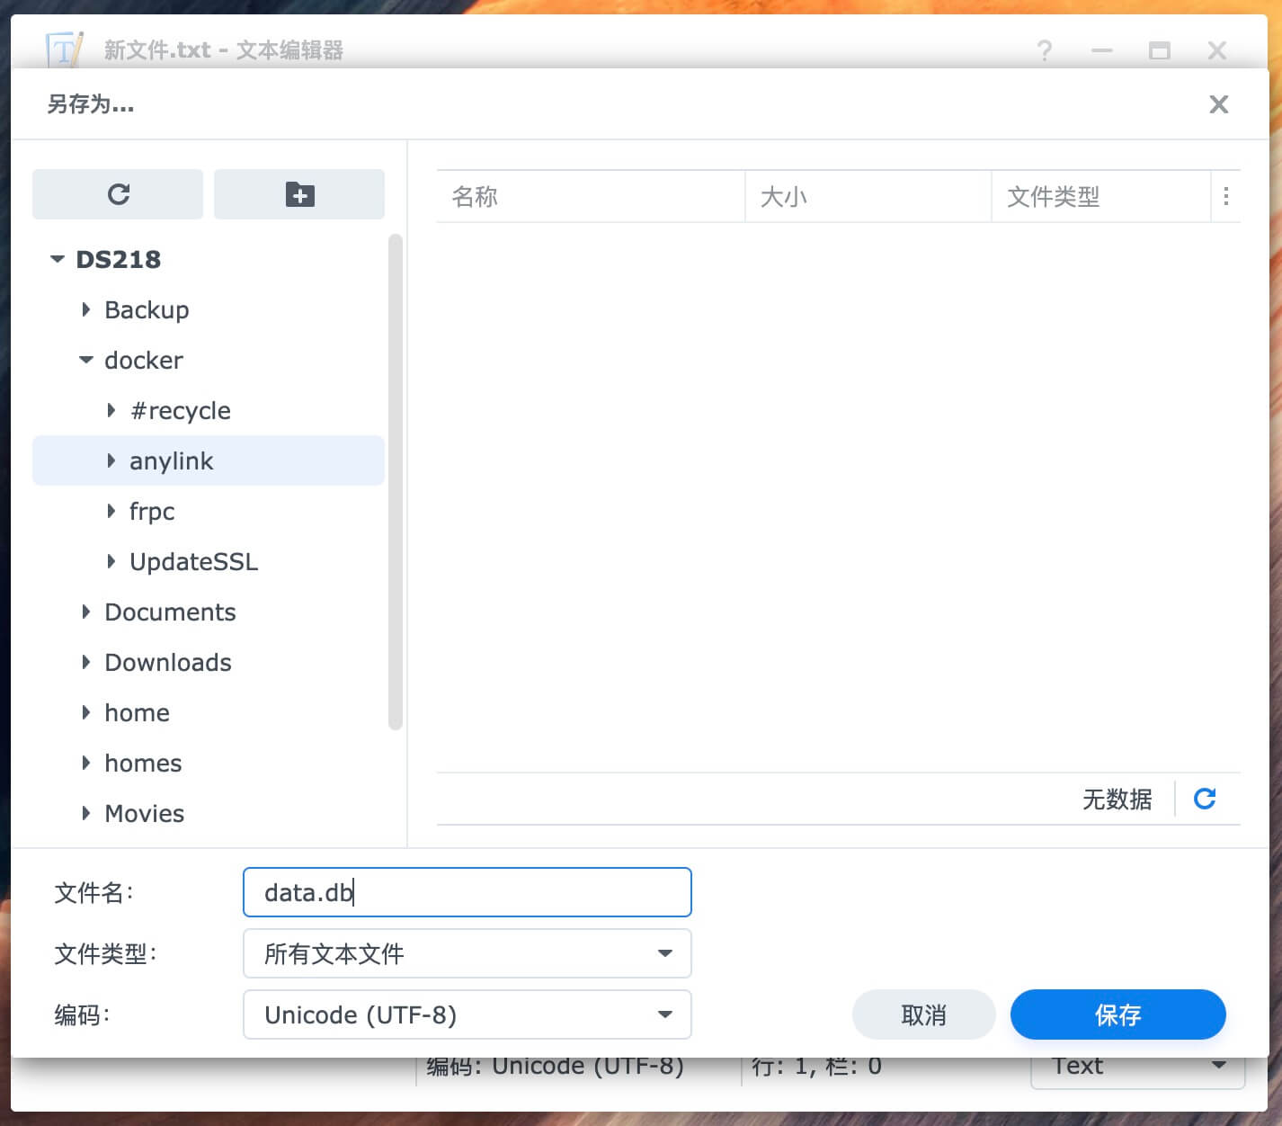Expand the #recycle folder arrow
This screenshot has height=1126, width=1282.
click(x=111, y=410)
